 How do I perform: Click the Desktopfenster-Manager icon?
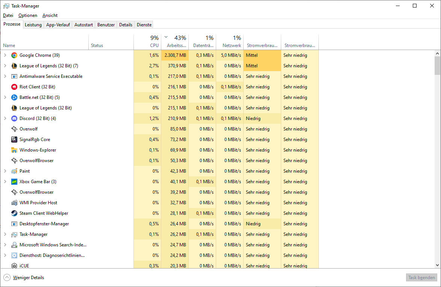tap(14, 224)
